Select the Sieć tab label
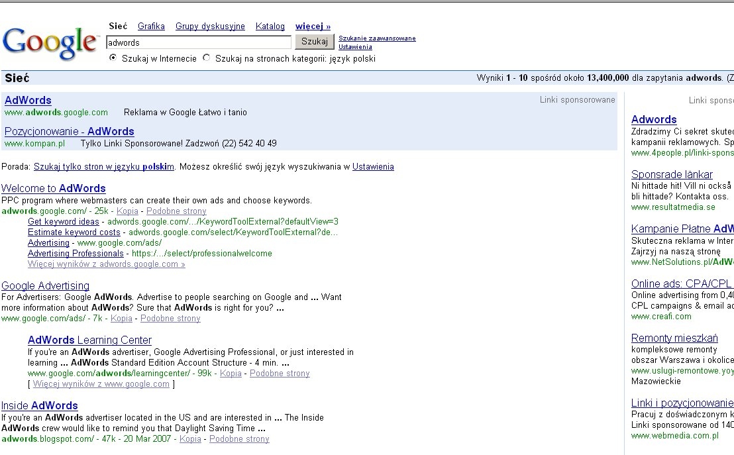This screenshot has height=455, width=734. tap(118, 26)
